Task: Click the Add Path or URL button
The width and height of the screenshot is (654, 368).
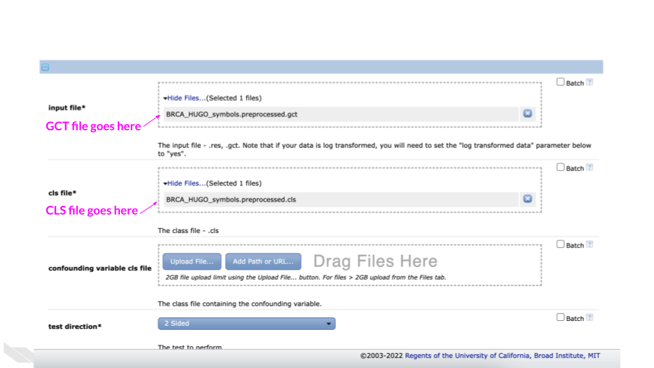Action: pos(263,262)
